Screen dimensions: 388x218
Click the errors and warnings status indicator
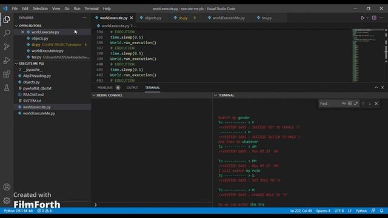(x=44, y=211)
